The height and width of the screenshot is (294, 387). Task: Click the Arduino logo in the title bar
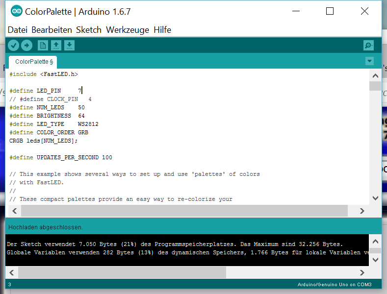pyautogui.click(x=17, y=11)
